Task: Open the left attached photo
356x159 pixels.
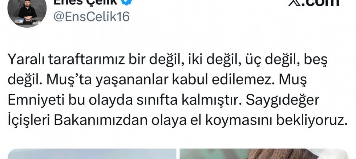Action: coord(92,154)
